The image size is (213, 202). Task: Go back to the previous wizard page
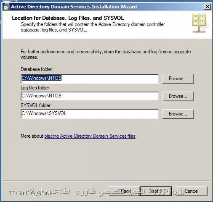click(x=124, y=191)
